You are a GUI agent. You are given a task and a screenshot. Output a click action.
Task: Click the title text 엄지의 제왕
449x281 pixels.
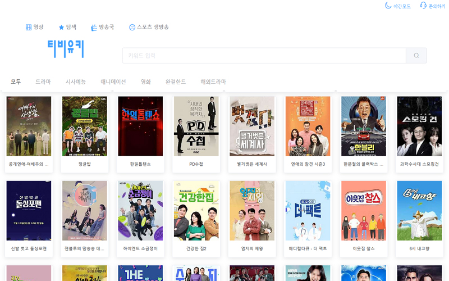252,248
